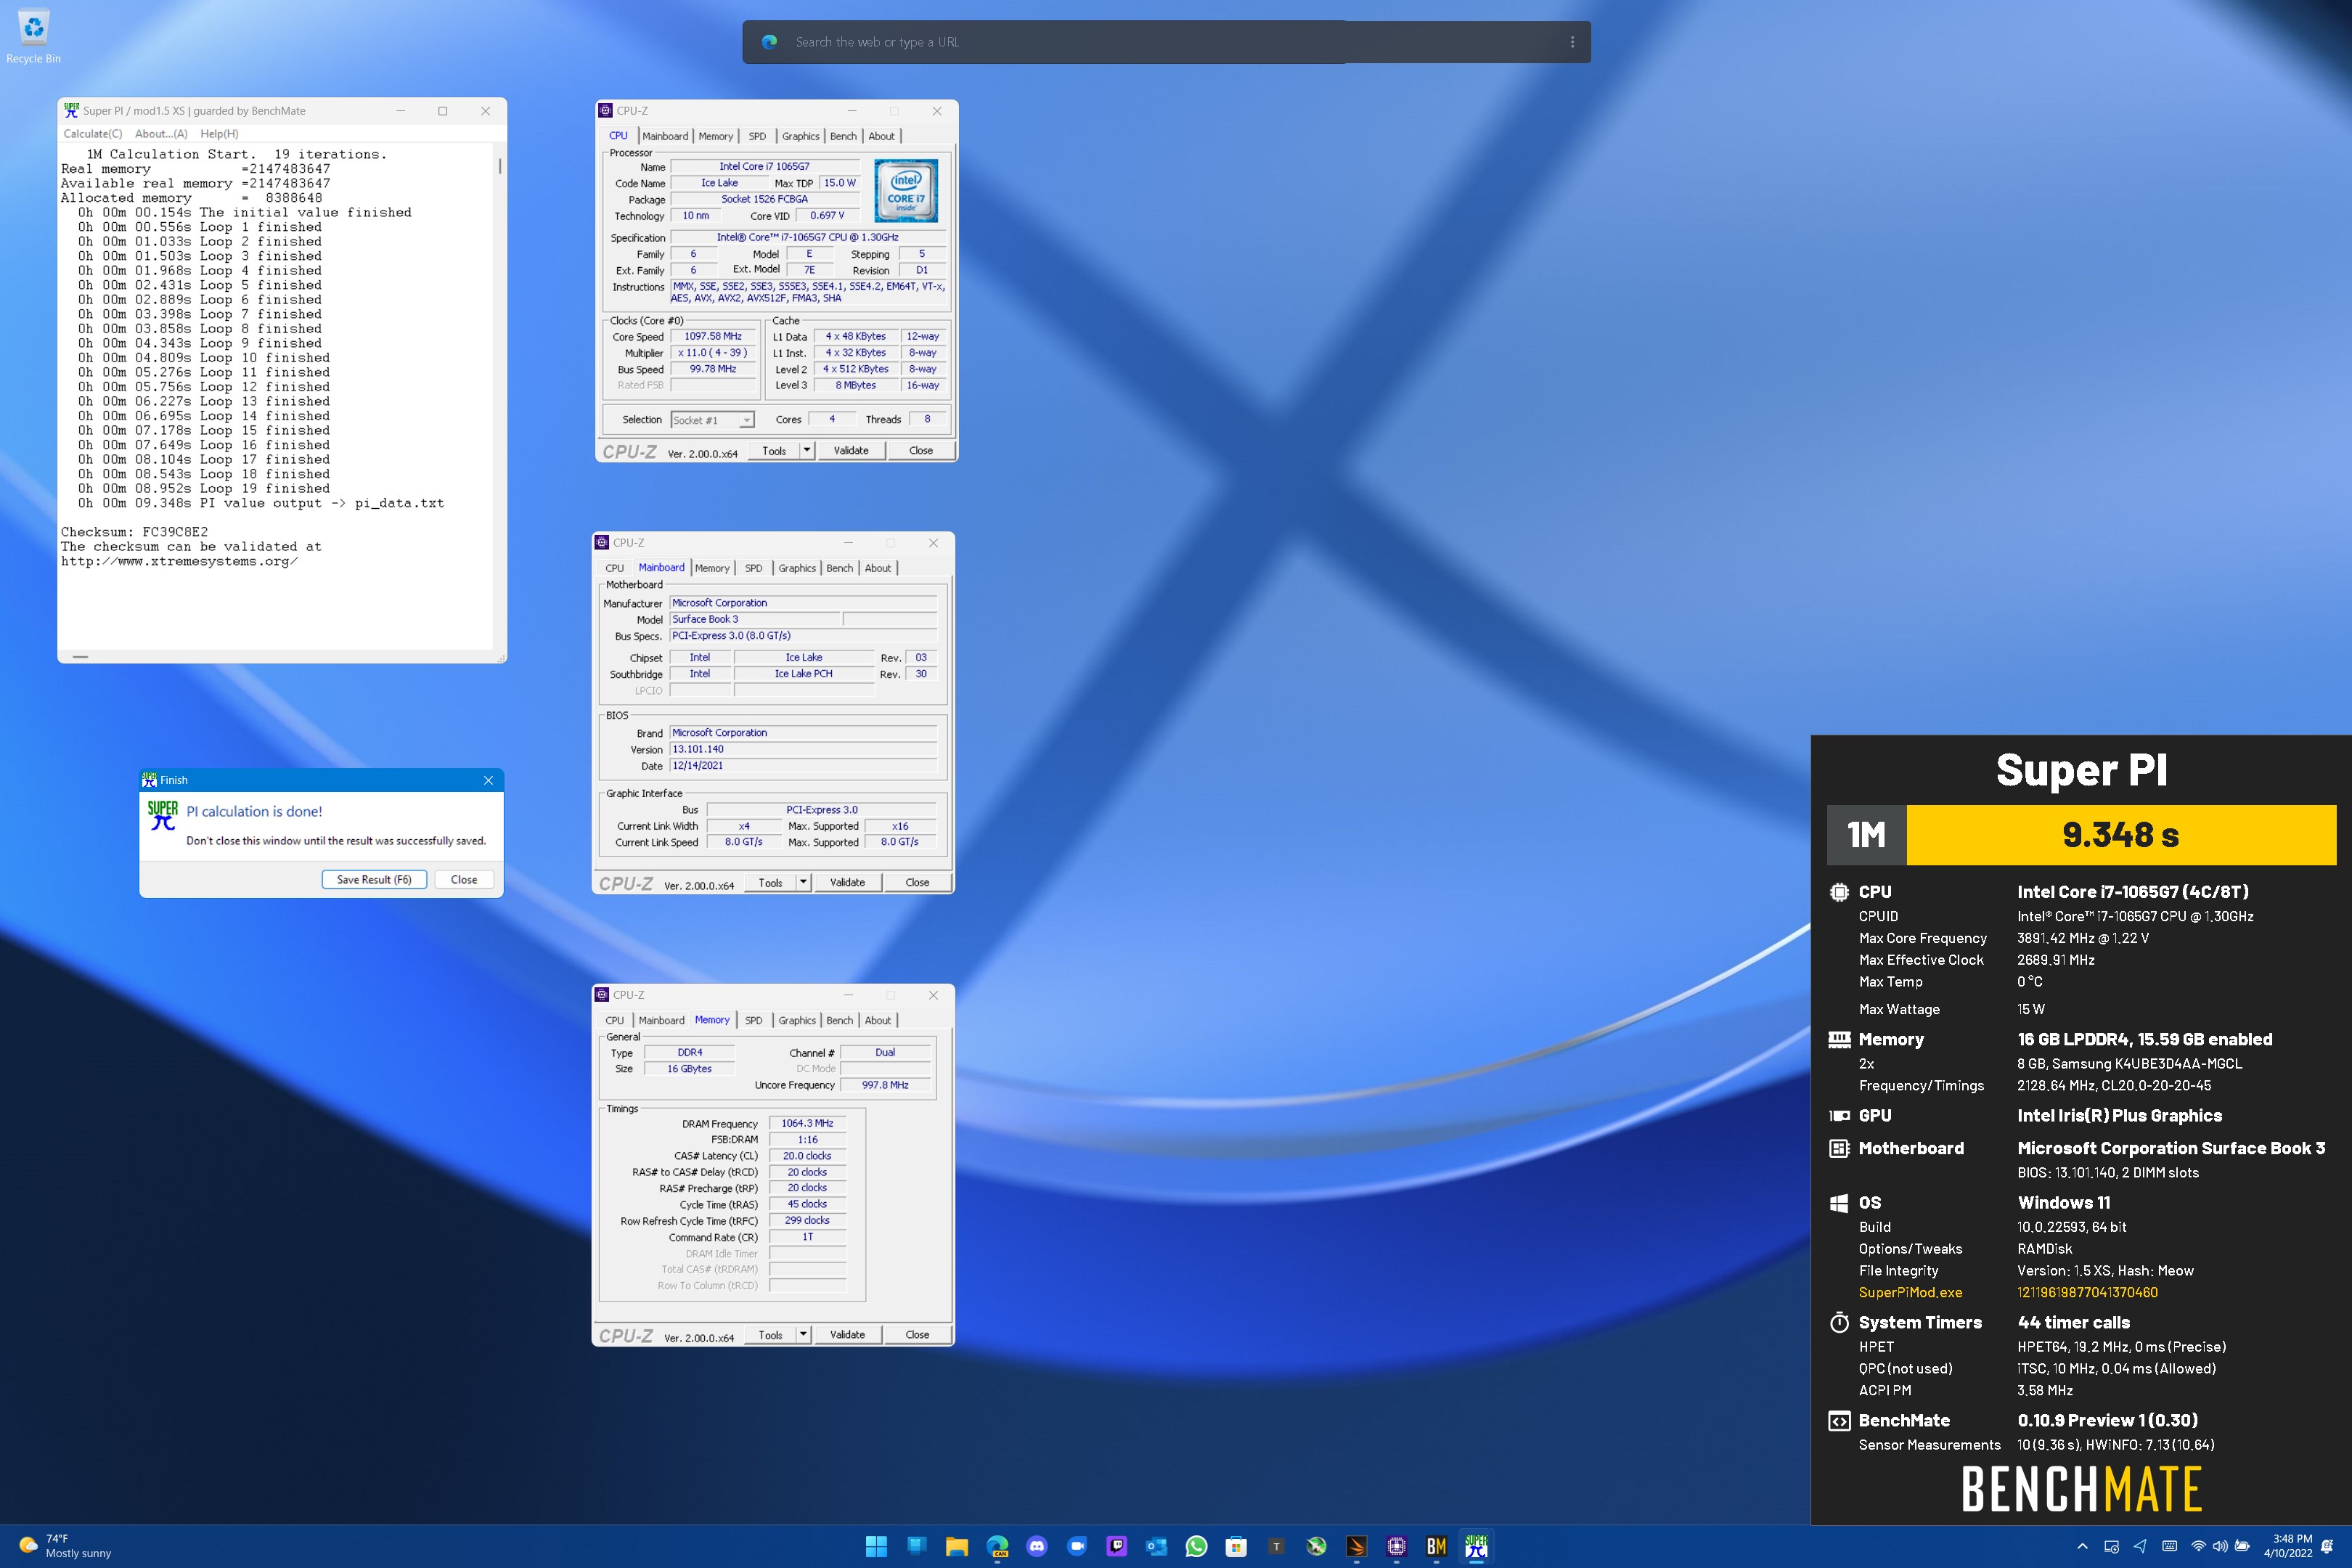This screenshot has height=1568, width=2352.
Task: Expand Tools dropdown arrow in top CPU-Z
Action: [807, 450]
